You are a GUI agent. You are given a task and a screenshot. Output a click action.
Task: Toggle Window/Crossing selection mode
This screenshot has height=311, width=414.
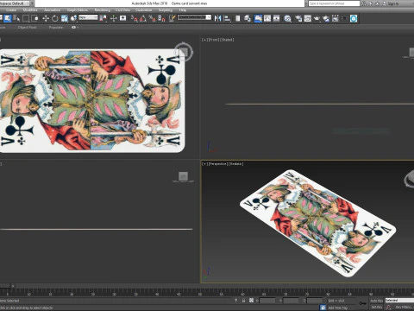point(35,18)
